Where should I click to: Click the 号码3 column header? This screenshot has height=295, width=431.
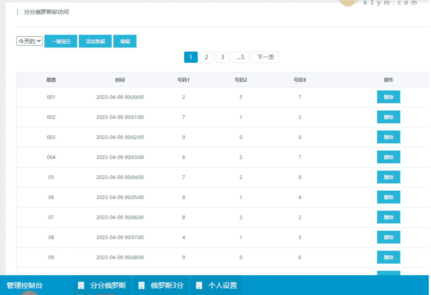[300, 80]
